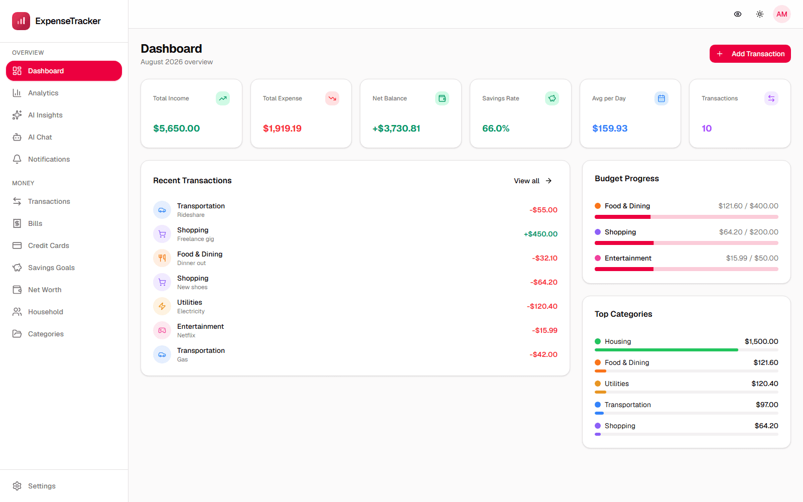Click the $5,650.00 total income value
The image size is (803, 502).
click(x=177, y=129)
